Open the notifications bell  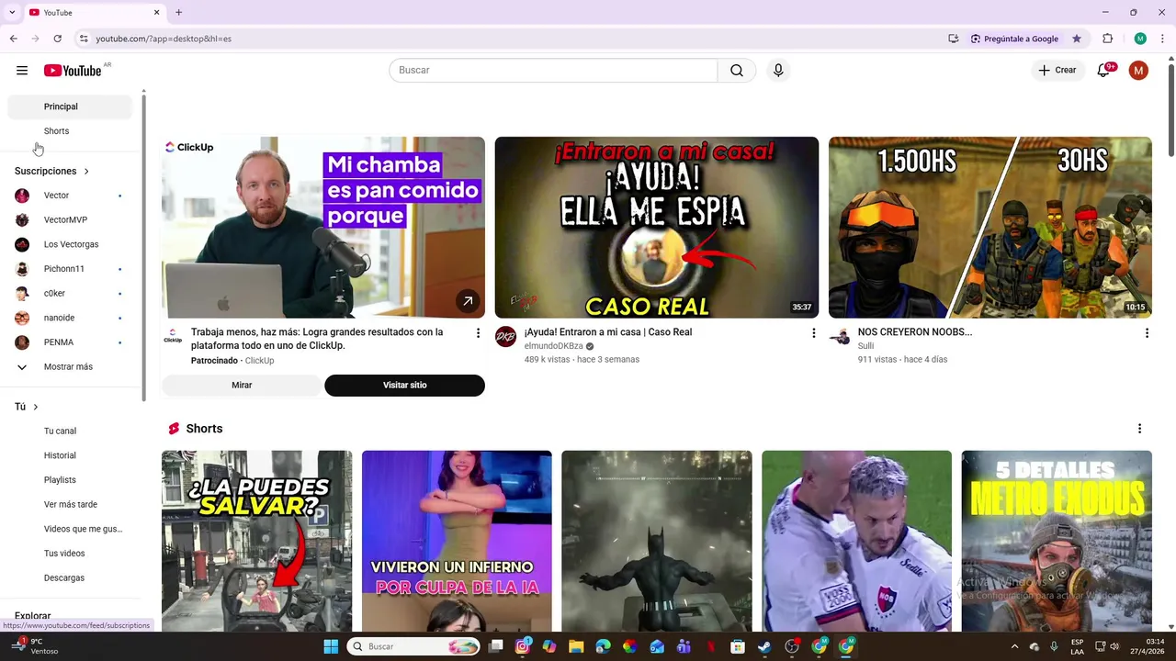coord(1104,71)
